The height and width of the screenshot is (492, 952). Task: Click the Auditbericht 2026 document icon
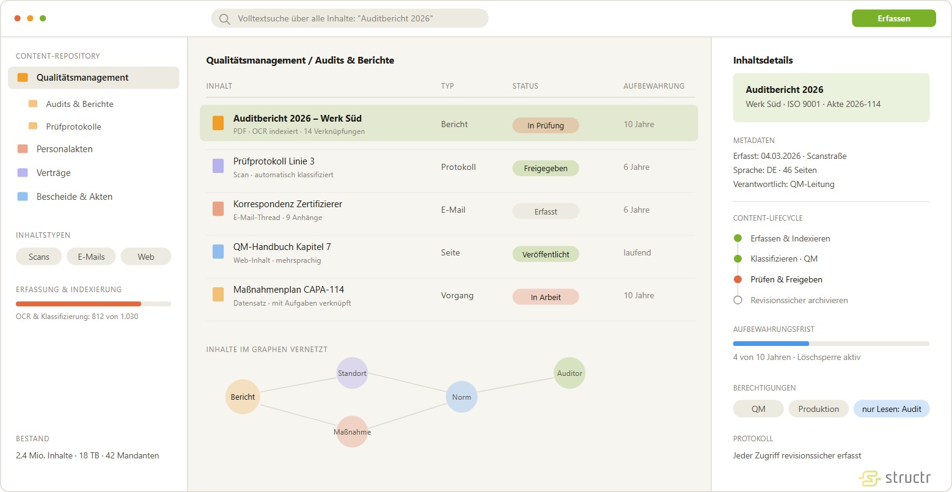218,123
